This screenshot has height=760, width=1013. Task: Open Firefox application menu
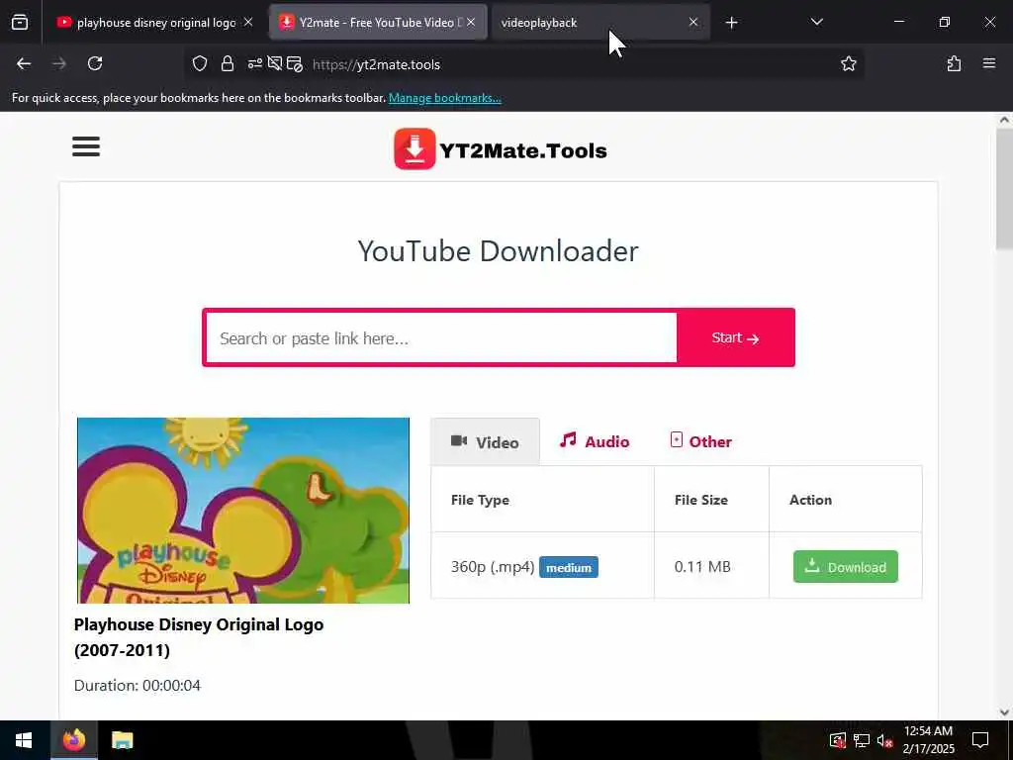[x=989, y=64]
